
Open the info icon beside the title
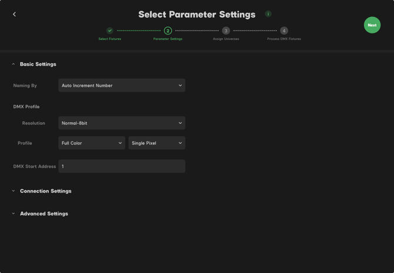pyautogui.click(x=268, y=14)
